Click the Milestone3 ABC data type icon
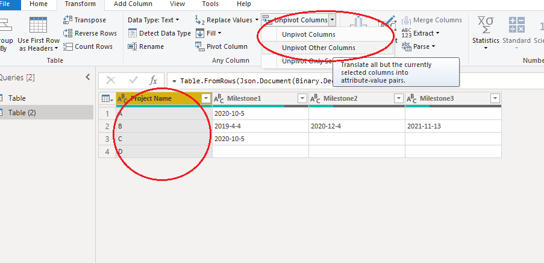The width and height of the screenshot is (544, 263). [x=411, y=99]
